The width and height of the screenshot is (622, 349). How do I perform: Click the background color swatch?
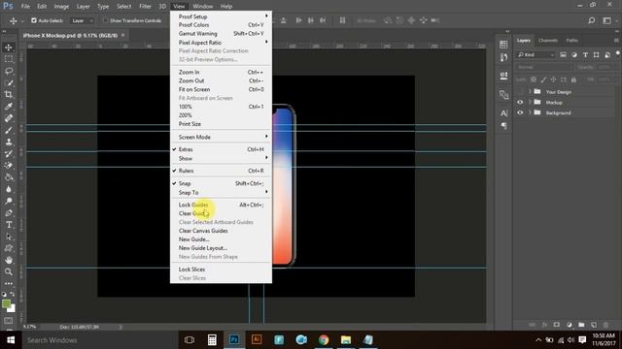pyautogui.click(x=13, y=308)
